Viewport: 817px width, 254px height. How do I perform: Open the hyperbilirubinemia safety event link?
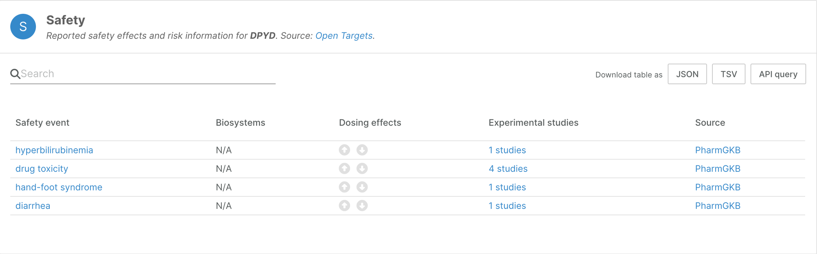(54, 150)
